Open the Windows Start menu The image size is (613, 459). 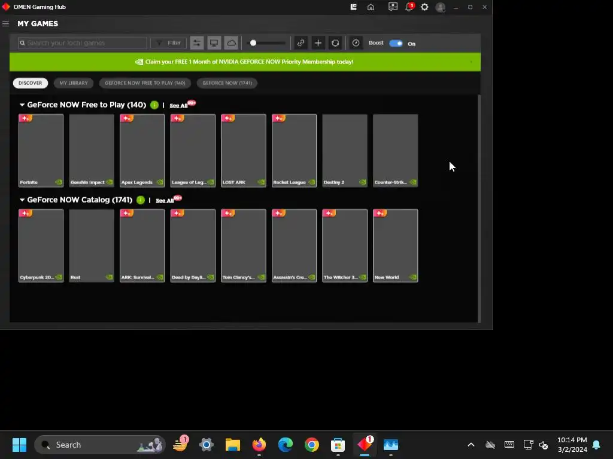(x=19, y=445)
